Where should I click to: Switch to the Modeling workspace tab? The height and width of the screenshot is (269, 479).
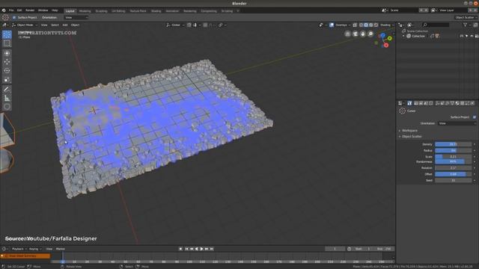(85, 11)
